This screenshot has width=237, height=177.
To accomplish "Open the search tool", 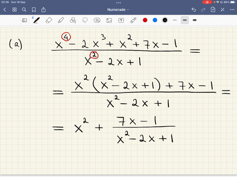I will click(x=24, y=10).
